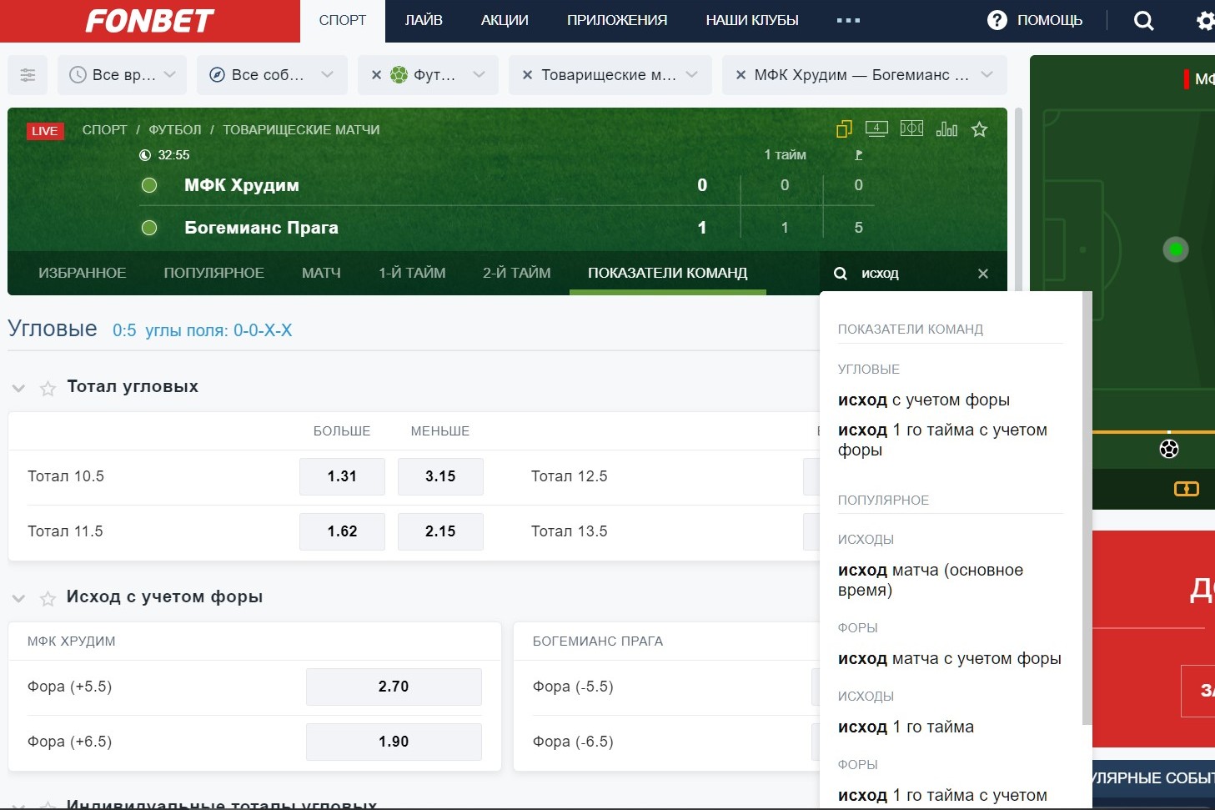Open the filter settings sliders button
1215x810 pixels.
pyautogui.click(x=28, y=75)
